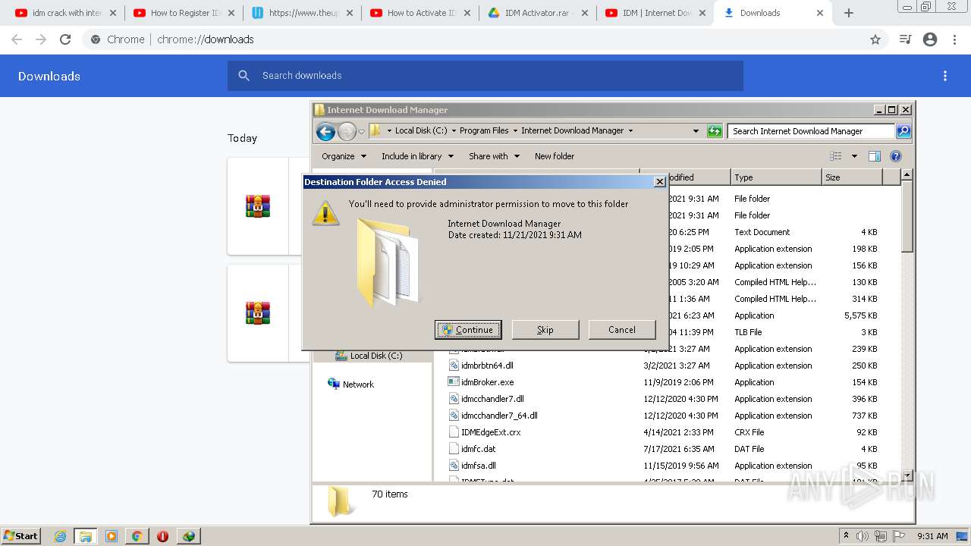Click Local Disk (C:) in the address bar
Viewport: 971px width, 546px height.
tap(421, 130)
